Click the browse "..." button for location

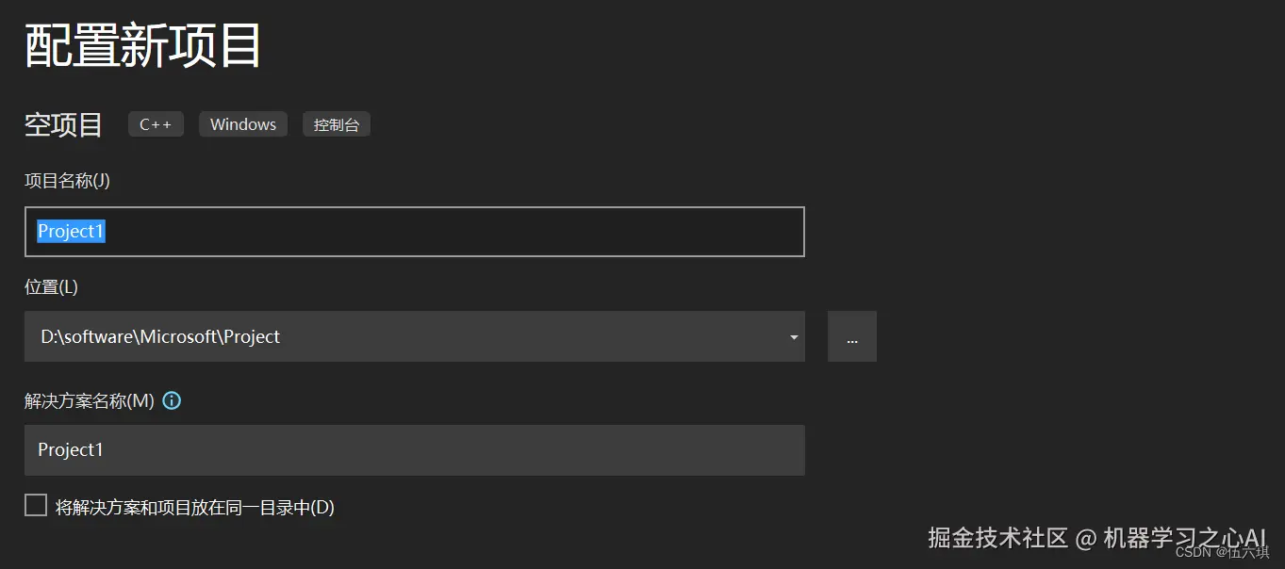(x=852, y=336)
